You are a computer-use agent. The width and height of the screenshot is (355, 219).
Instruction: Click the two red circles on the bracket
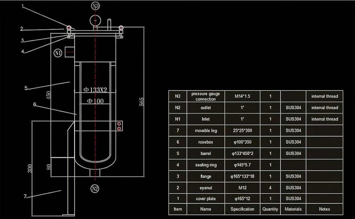point(119,126)
